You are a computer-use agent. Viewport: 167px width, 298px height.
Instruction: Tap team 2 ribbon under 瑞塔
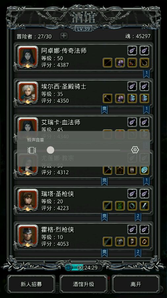coord(138,217)
